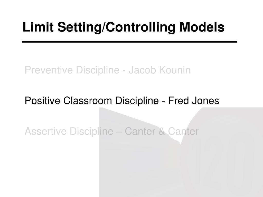Click the word Setting/Controlling in the title

[x=116, y=28]
